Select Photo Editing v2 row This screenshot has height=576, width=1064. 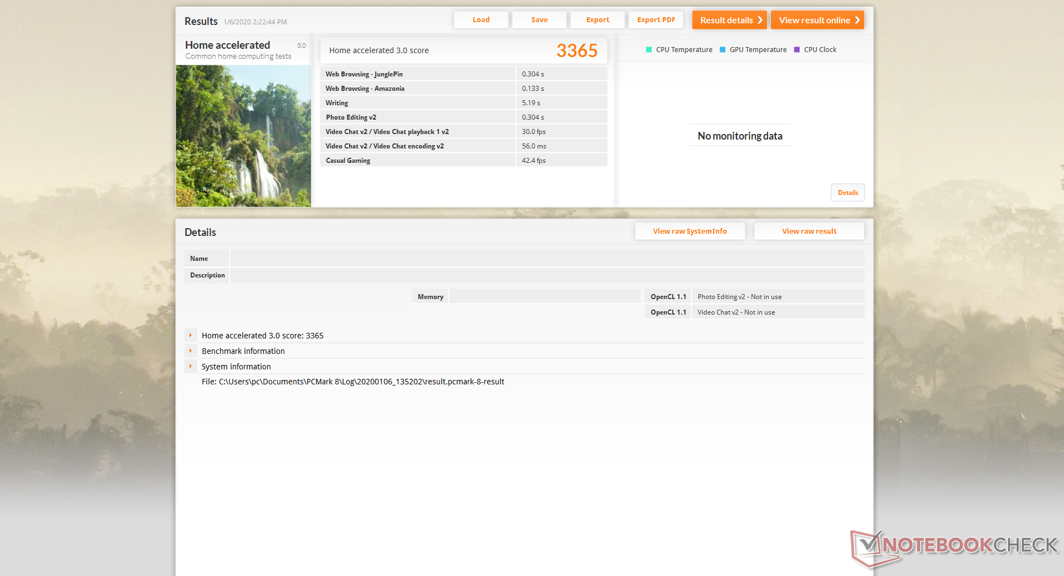coord(463,117)
